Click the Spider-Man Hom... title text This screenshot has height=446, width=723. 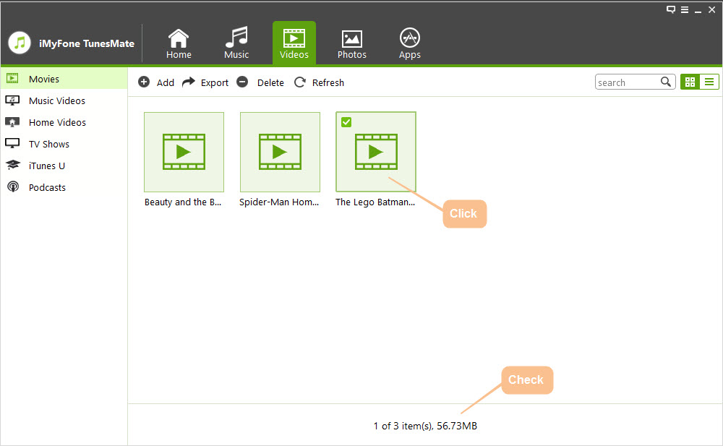pos(279,202)
